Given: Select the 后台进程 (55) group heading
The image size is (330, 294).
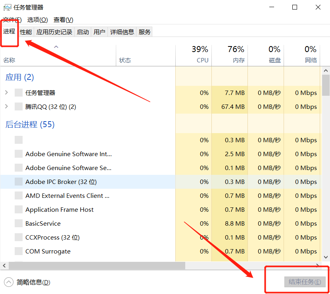Looking at the screenshot, I should tap(30, 124).
